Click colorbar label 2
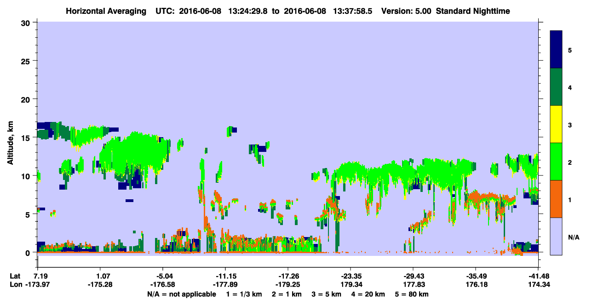The image size is (598, 307). [x=570, y=162]
